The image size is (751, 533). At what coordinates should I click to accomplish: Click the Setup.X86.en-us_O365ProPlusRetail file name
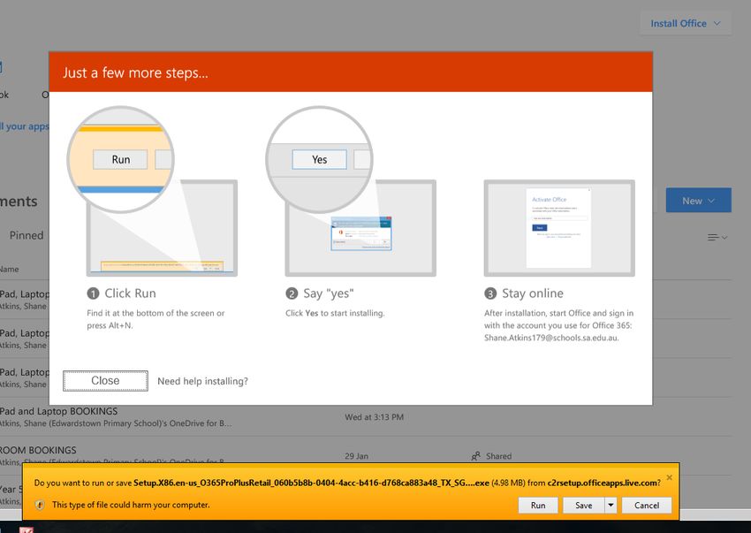tap(311, 483)
